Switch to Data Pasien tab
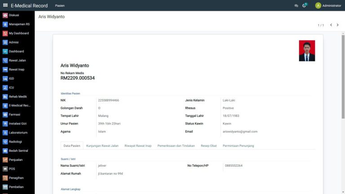Image resolution: width=345 pixels, height=194 pixels. 72,145
